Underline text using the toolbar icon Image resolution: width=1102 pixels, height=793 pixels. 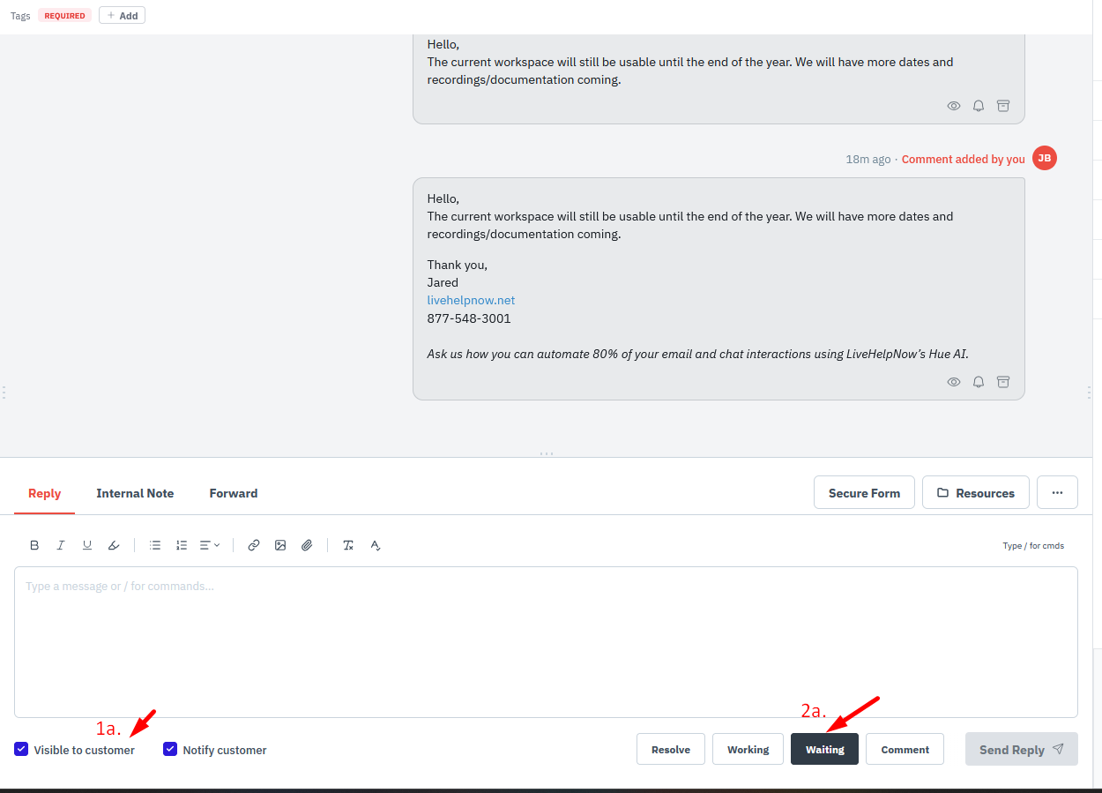point(87,545)
